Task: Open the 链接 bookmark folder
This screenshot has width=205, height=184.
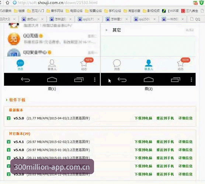Action: coord(19,11)
